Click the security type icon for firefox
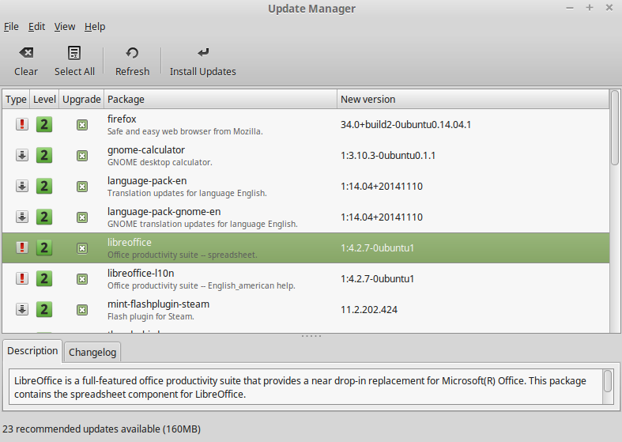Viewport: 622px width, 442px height. (x=22, y=124)
